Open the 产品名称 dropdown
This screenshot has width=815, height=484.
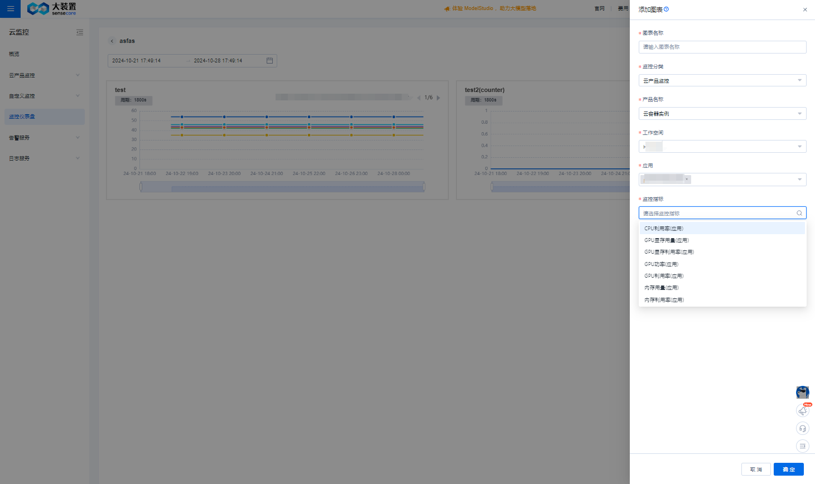[722, 114]
